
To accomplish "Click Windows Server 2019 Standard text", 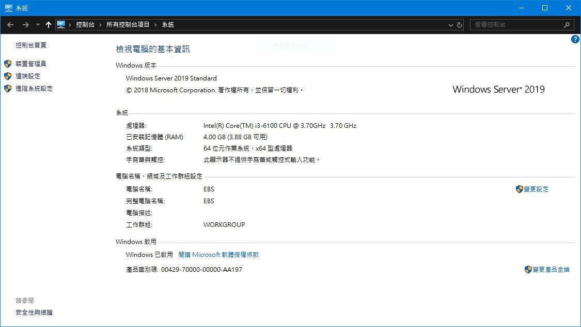I will tap(171, 78).
